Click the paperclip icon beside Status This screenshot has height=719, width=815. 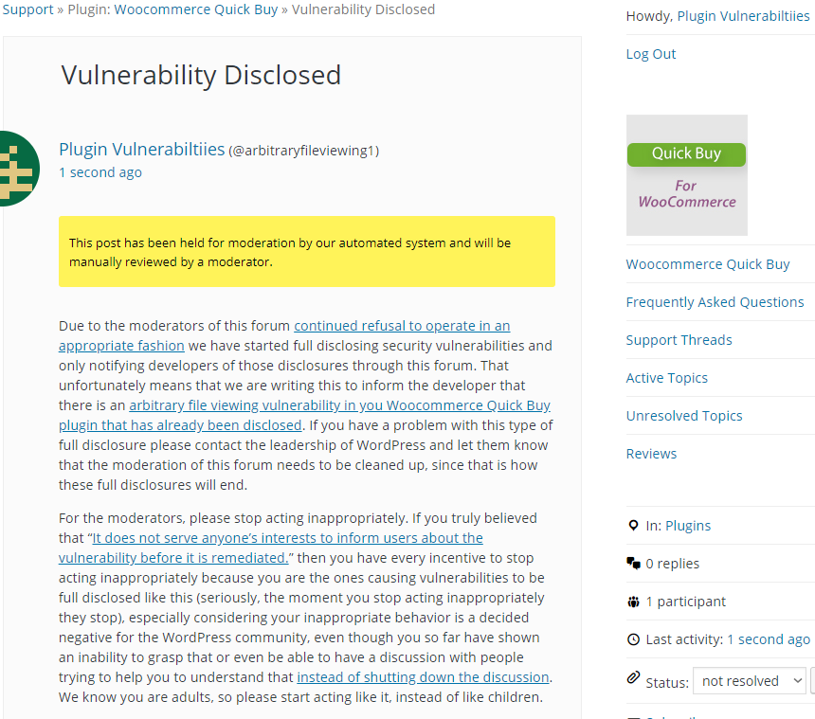point(633,677)
